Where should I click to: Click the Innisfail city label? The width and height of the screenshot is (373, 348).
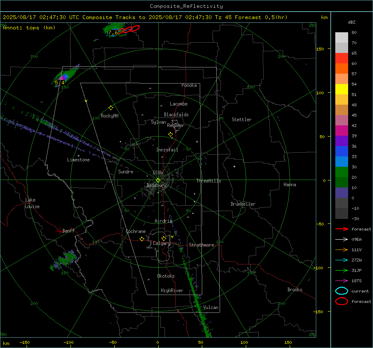[167, 150]
